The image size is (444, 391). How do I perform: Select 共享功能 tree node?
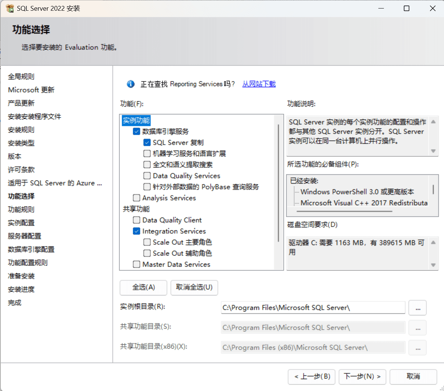pyautogui.click(x=136, y=209)
